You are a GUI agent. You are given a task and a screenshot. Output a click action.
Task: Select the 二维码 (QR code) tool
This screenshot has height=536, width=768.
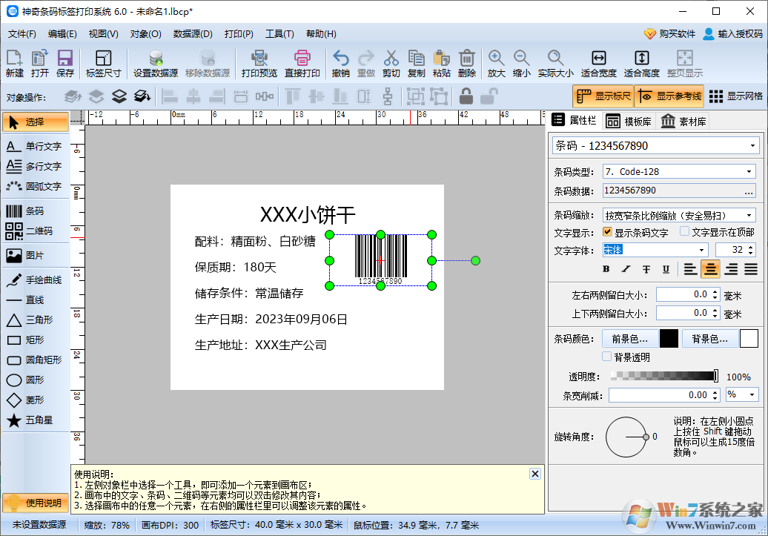tap(34, 231)
